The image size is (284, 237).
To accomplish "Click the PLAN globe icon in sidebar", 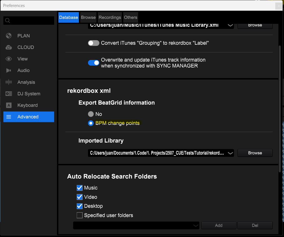I will pyautogui.click(x=9, y=36).
